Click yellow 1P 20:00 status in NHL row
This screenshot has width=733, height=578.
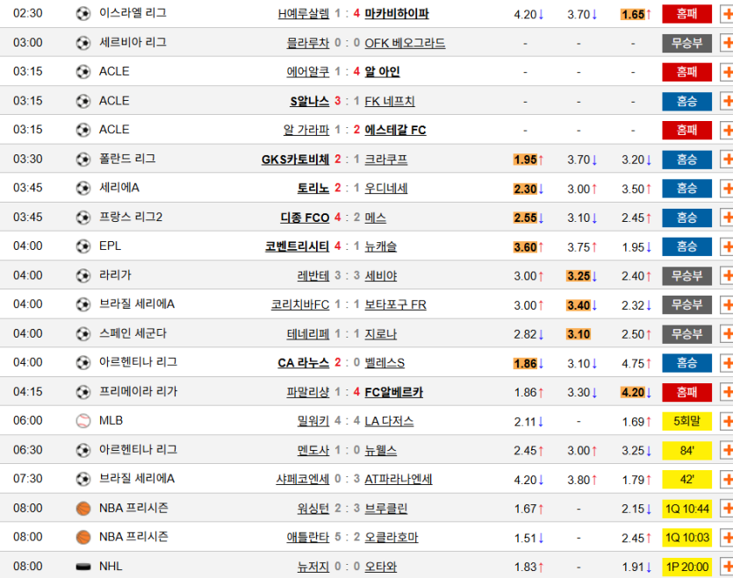tap(686, 567)
